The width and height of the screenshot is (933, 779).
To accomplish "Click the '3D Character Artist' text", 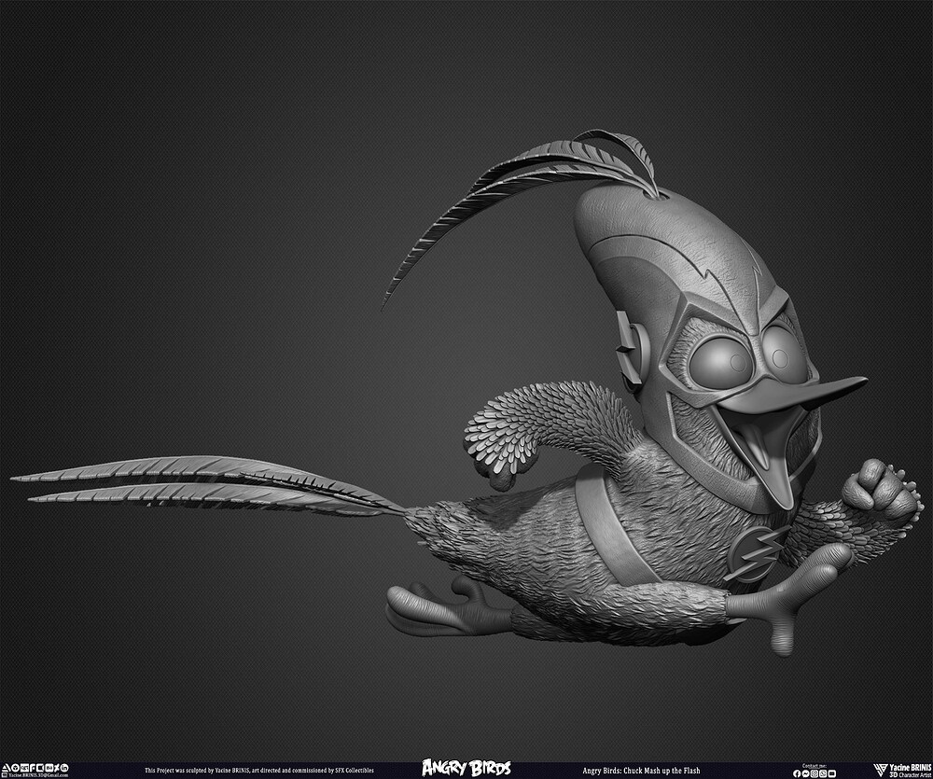I will pyautogui.click(x=911, y=775).
